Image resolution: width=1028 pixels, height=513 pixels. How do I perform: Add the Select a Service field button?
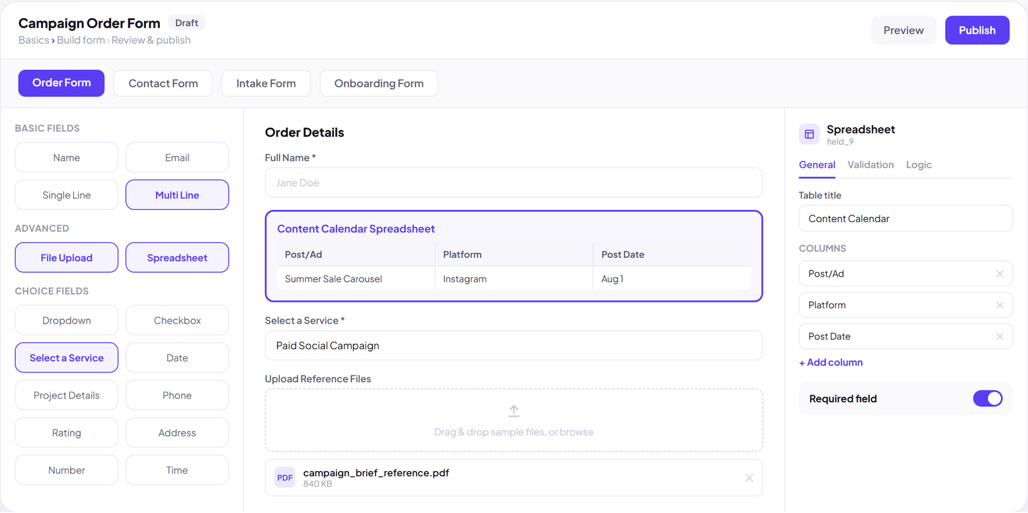pyautogui.click(x=67, y=358)
